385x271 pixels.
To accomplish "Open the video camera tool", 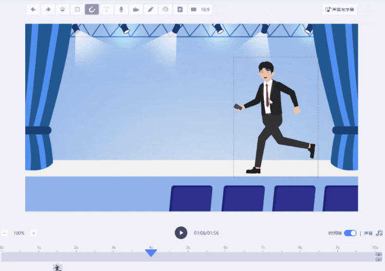I will pyautogui.click(x=136, y=10).
